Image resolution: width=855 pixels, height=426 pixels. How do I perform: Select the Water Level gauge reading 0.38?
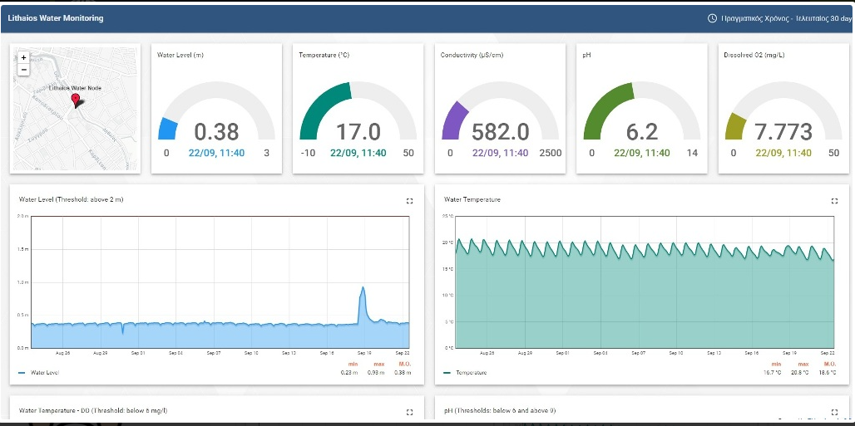pyautogui.click(x=216, y=131)
